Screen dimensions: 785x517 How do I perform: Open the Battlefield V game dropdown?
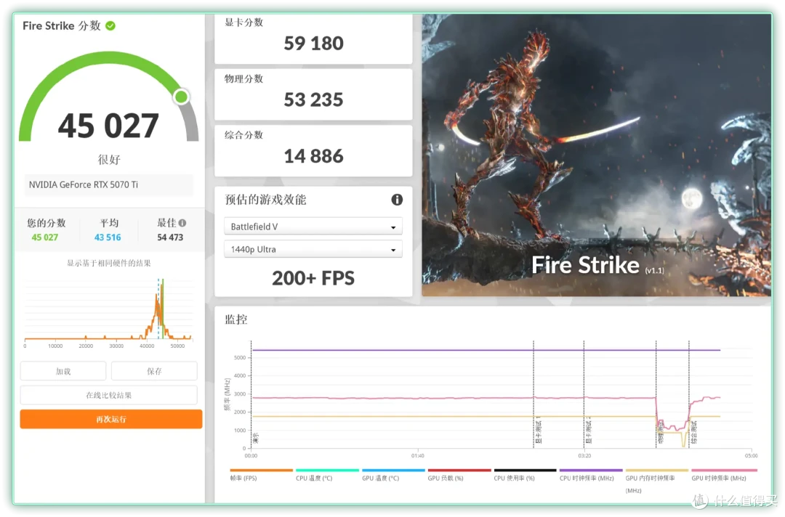pyautogui.click(x=313, y=227)
